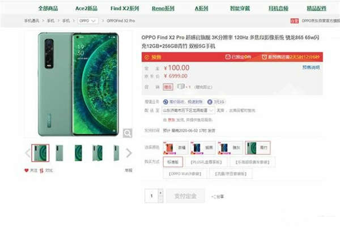Viewport: 340px width, 230px height.
Task: Open the presale instructions link
Action: click(x=311, y=67)
